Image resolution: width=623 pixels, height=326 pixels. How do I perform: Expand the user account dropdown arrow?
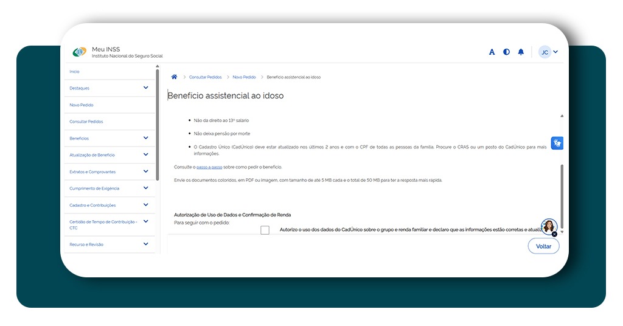pyautogui.click(x=555, y=52)
